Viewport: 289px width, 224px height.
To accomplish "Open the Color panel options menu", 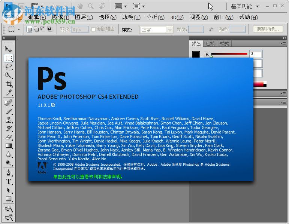I will click(x=283, y=44).
